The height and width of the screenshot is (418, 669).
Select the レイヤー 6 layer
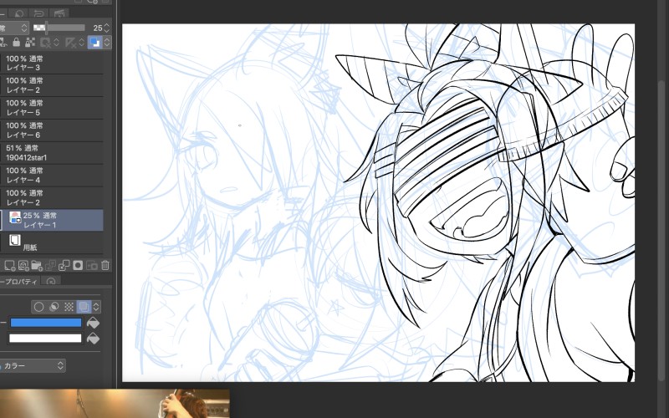pos(52,130)
